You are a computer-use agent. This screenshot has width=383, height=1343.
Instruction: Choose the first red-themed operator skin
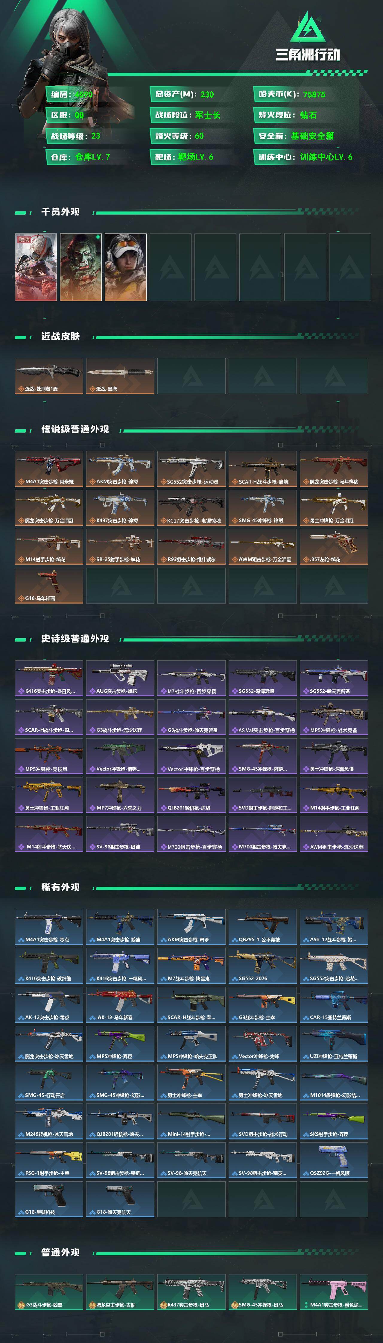pos(36,267)
